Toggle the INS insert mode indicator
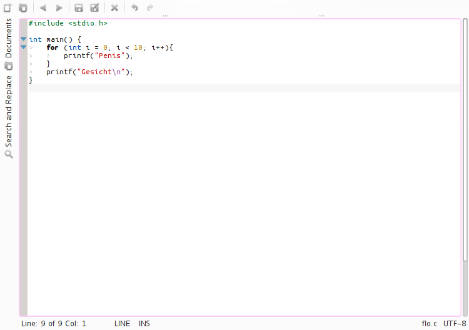This screenshot has height=330, width=469. (x=144, y=324)
